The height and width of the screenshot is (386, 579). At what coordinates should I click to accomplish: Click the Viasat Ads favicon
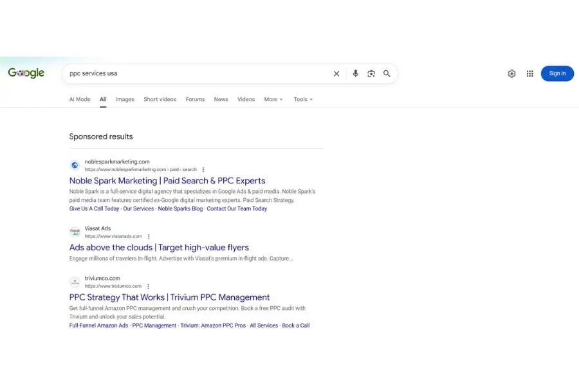pyautogui.click(x=75, y=232)
